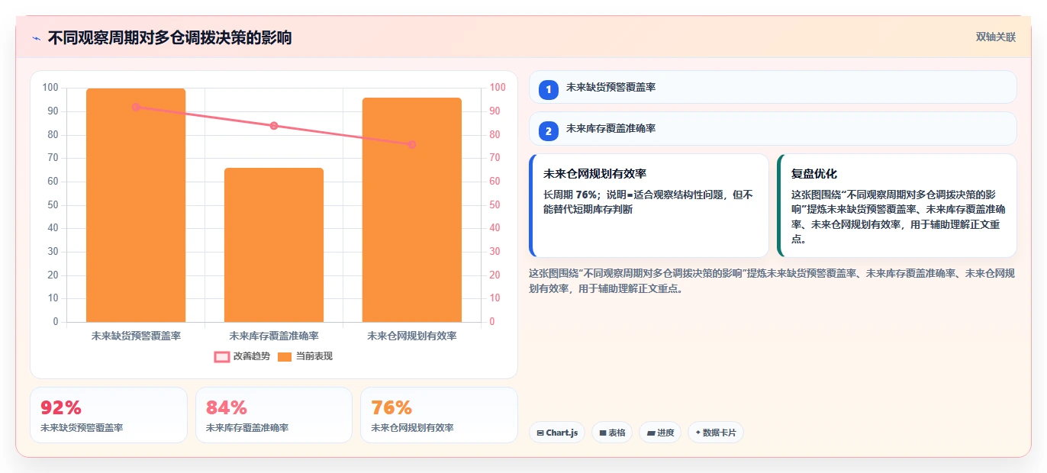Screen dimensions: 1047x473
Task: Click the trend line point above the middle bar
Action: point(274,126)
